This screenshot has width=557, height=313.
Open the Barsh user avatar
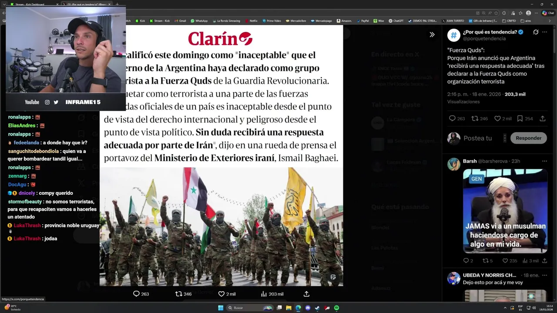454,164
